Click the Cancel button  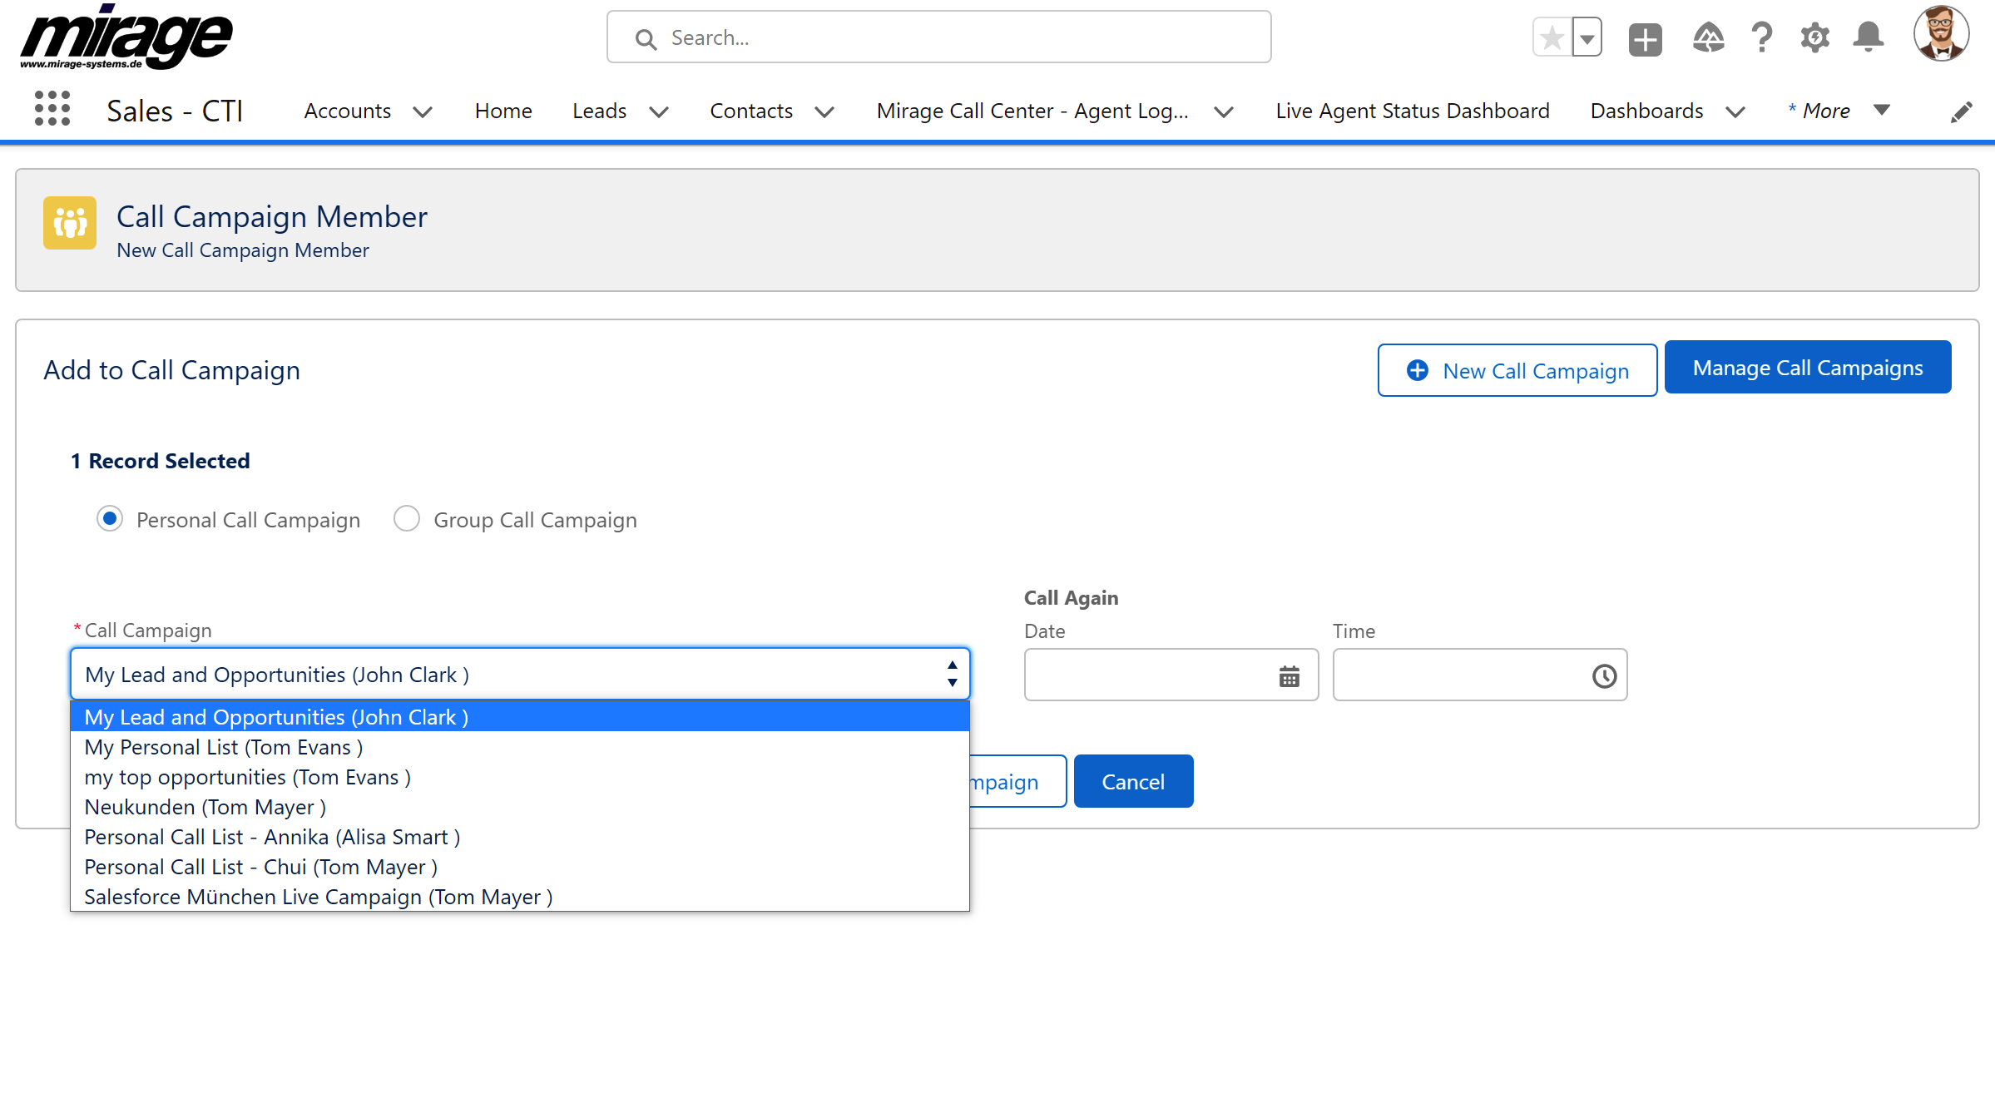click(x=1133, y=781)
